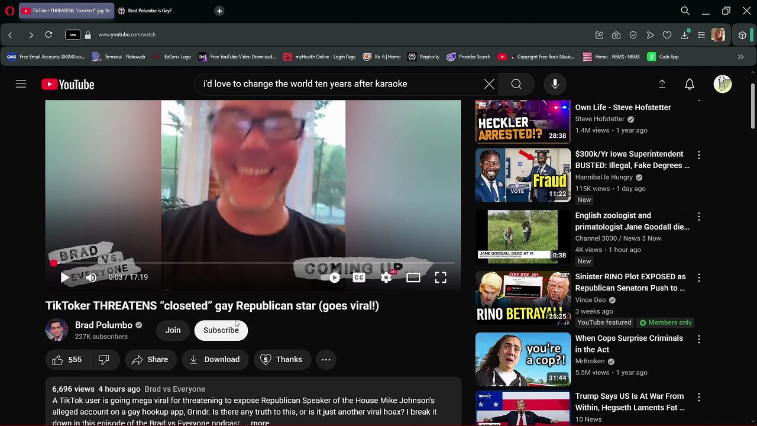Reload the current page
757x426 pixels.
pyautogui.click(x=48, y=35)
